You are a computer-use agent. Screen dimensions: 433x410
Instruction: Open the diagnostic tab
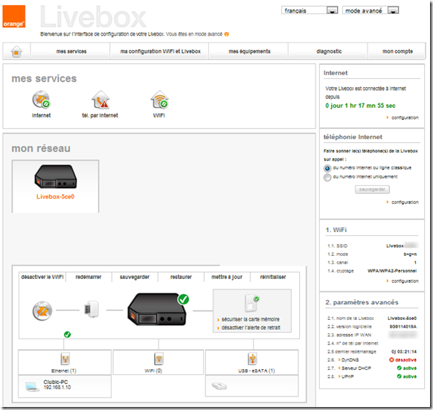[x=329, y=51]
